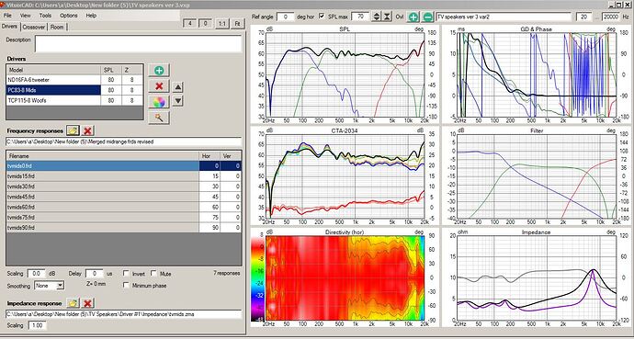Select the Drivers tab
634x339 pixels.
click(10, 27)
